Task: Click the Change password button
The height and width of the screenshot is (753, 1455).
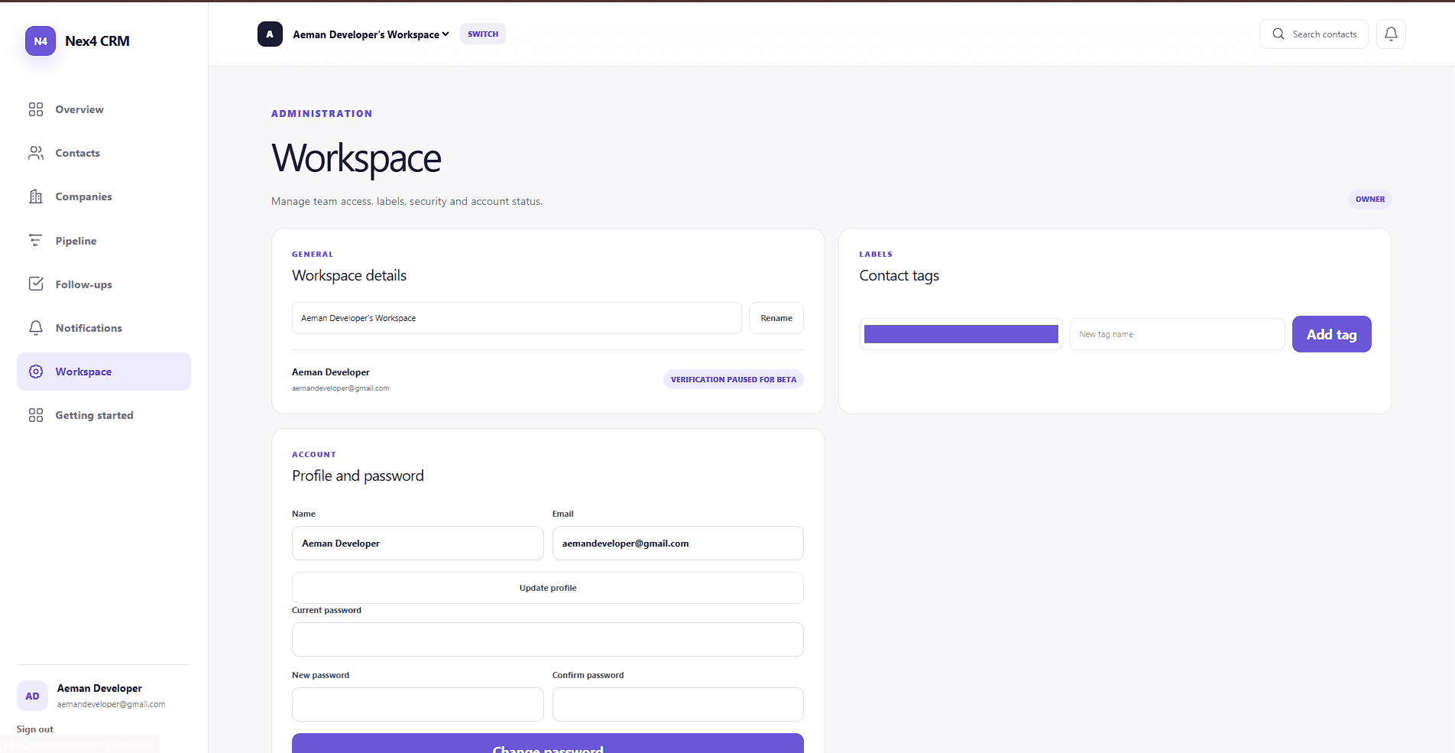Action: click(548, 743)
